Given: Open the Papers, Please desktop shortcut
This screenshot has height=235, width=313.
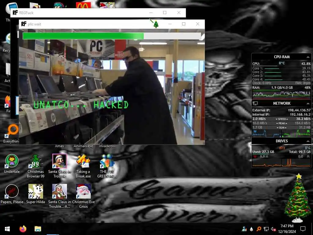Looking at the screenshot, I should 12,194.
